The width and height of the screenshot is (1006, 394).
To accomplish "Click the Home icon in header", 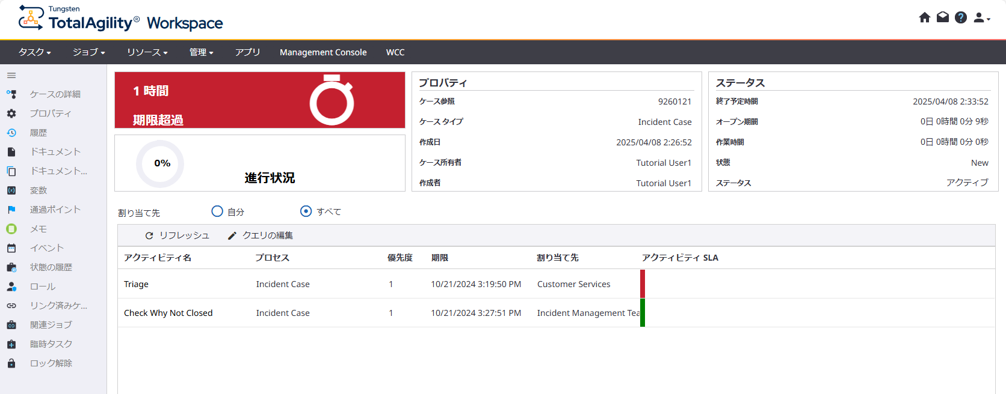I will tap(925, 17).
